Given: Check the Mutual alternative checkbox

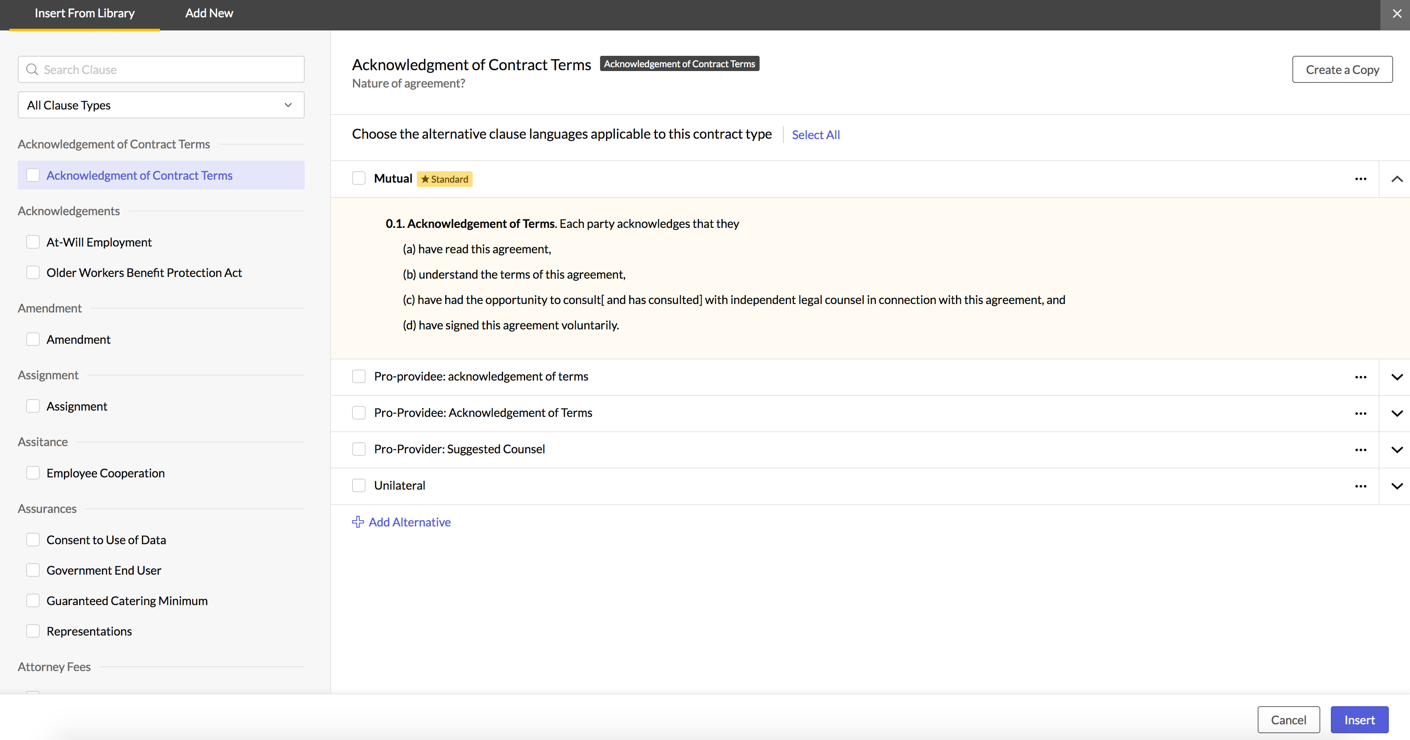Looking at the screenshot, I should click(x=358, y=178).
